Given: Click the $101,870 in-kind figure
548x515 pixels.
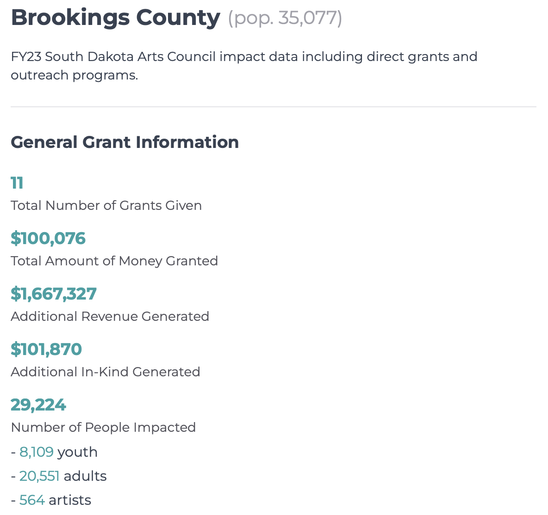Looking at the screenshot, I should pyautogui.click(x=46, y=349).
